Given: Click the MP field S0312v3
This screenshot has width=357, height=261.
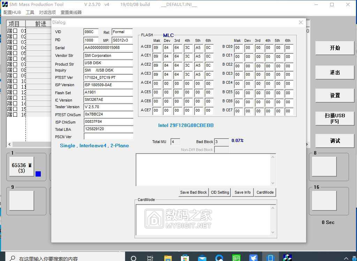Looking at the screenshot, I should (x=122, y=40).
